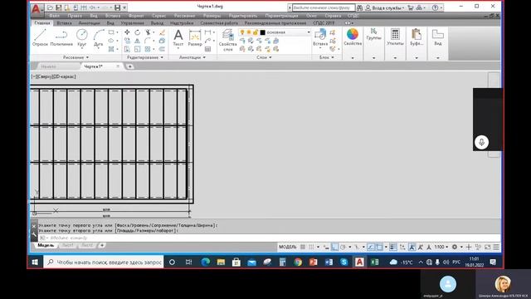Expand the Редактирование panel
Screen dimensions: 531x299
145,57
